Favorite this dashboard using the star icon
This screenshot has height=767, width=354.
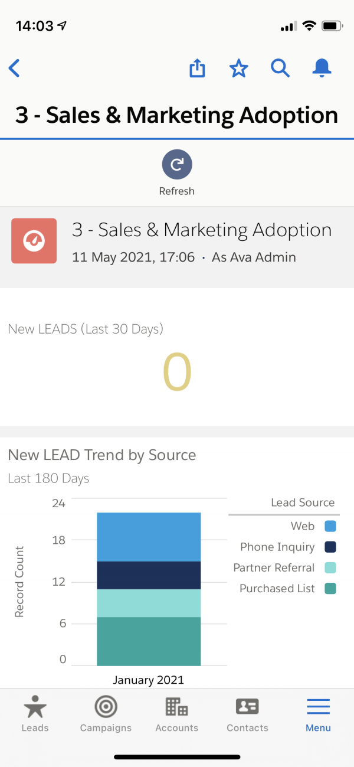click(239, 68)
